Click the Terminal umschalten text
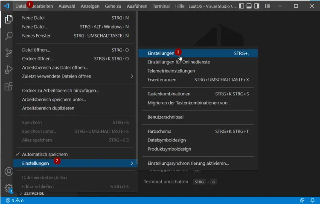 coord(166,181)
